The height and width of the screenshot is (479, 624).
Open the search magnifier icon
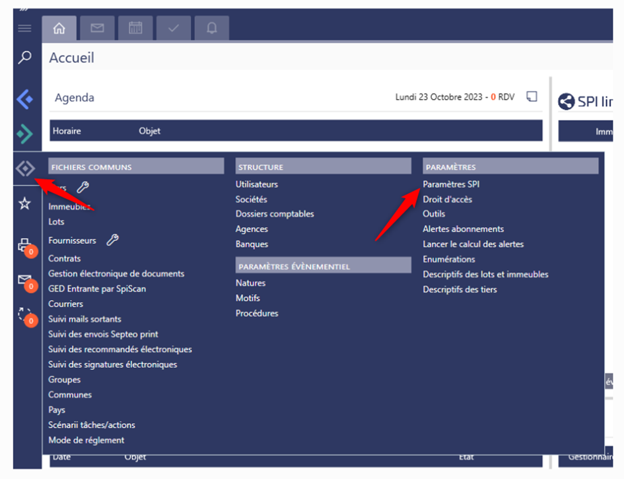tap(24, 58)
